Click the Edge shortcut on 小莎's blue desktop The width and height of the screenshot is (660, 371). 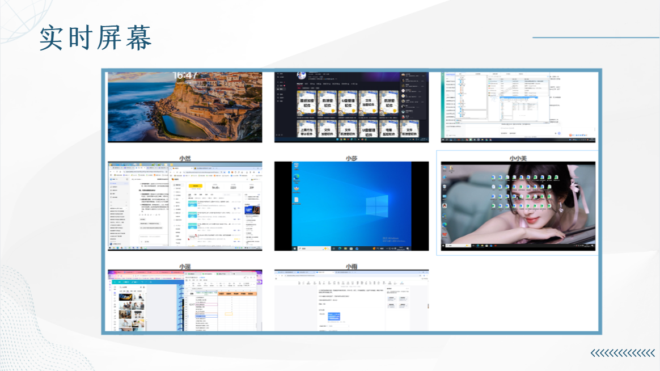297,178
